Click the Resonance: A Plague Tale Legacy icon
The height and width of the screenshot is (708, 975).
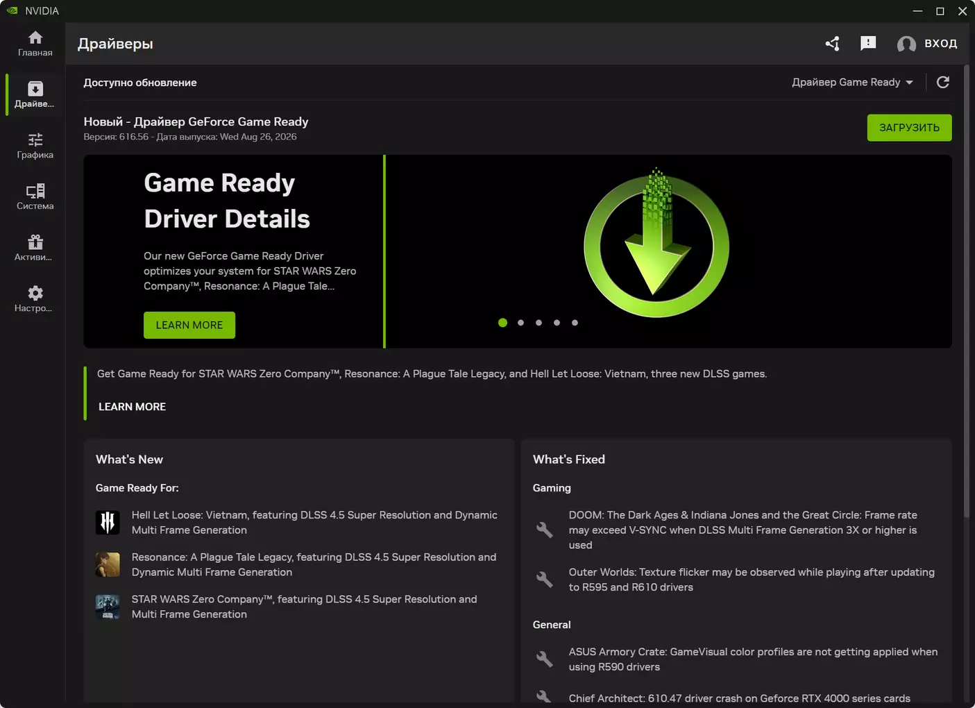click(x=108, y=564)
